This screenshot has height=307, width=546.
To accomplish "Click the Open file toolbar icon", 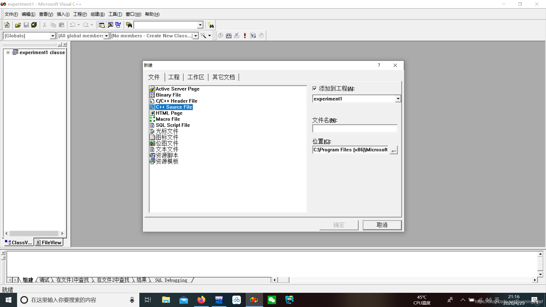I will click(x=18, y=25).
